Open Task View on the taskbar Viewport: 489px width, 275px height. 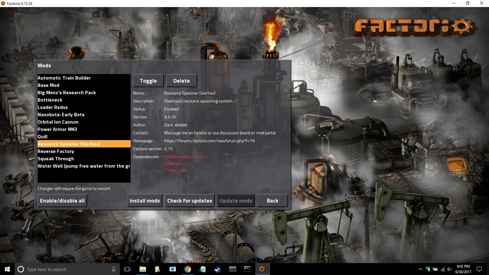tap(127, 269)
